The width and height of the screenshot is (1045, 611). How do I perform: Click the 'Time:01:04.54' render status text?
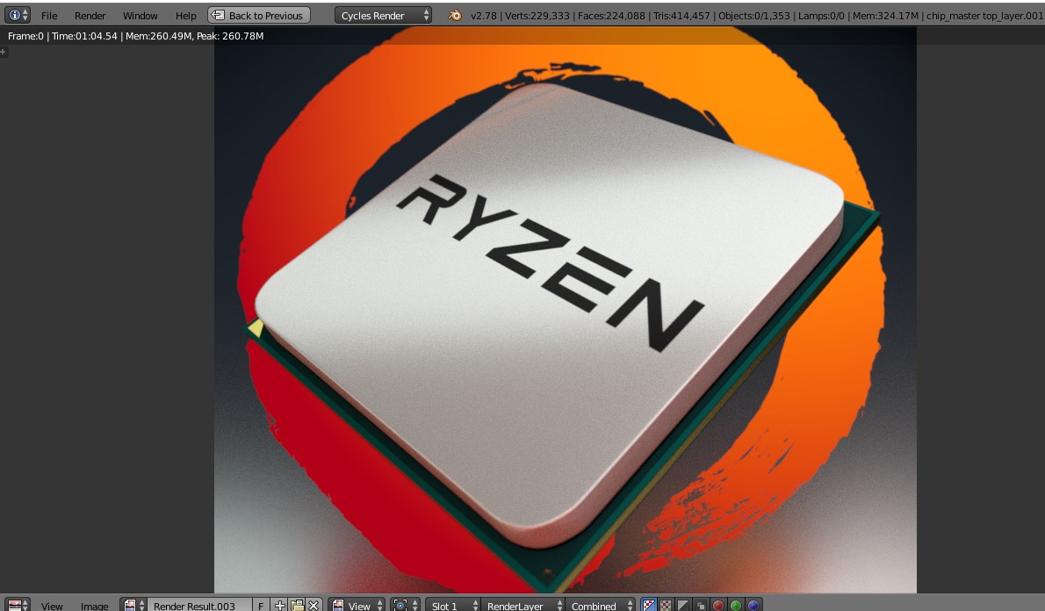click(84, 36)
